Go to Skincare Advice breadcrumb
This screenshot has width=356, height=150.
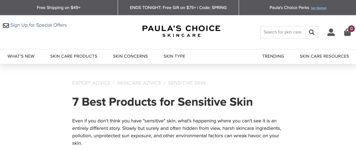[x=139, y=83]
